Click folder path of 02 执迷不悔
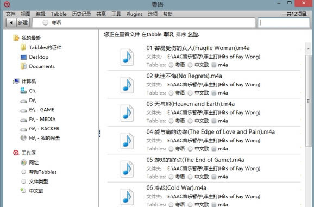The width and height of the screenshot is (314, 207). tap(214, 85)
